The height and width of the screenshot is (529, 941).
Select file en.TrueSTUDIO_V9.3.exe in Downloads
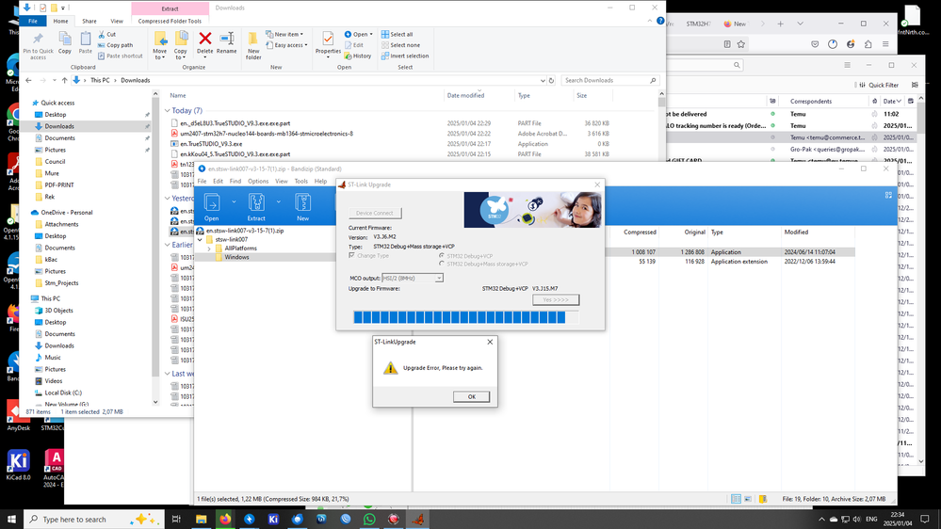coord(211,144)
